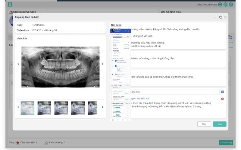Click the 'ghi chú' note input field

click(174, 92)
